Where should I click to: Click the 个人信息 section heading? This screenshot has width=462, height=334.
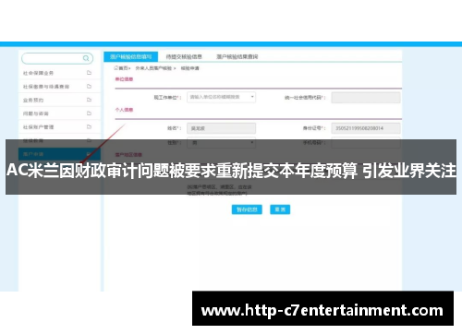pos(124,110)
